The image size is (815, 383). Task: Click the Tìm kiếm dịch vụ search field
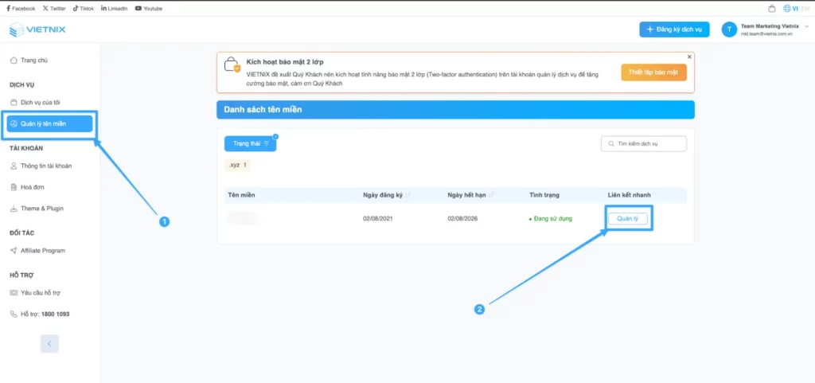click(x=643, y=143)
